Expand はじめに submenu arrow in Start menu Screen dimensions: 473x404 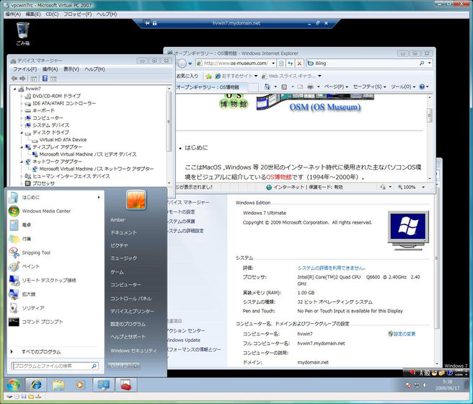99,198
